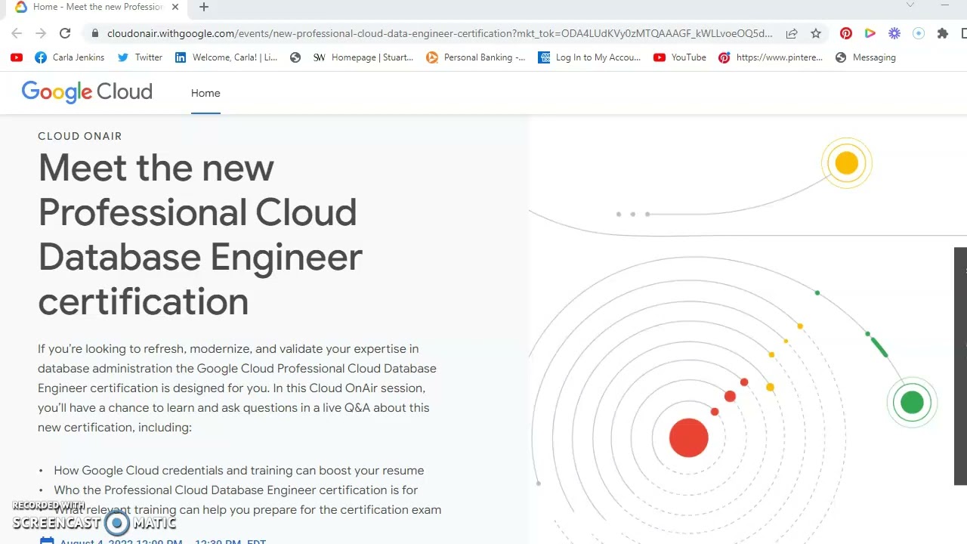
Task: Open the Carla Jenkins Facebook bookmark
Action: tap(70, 57)
